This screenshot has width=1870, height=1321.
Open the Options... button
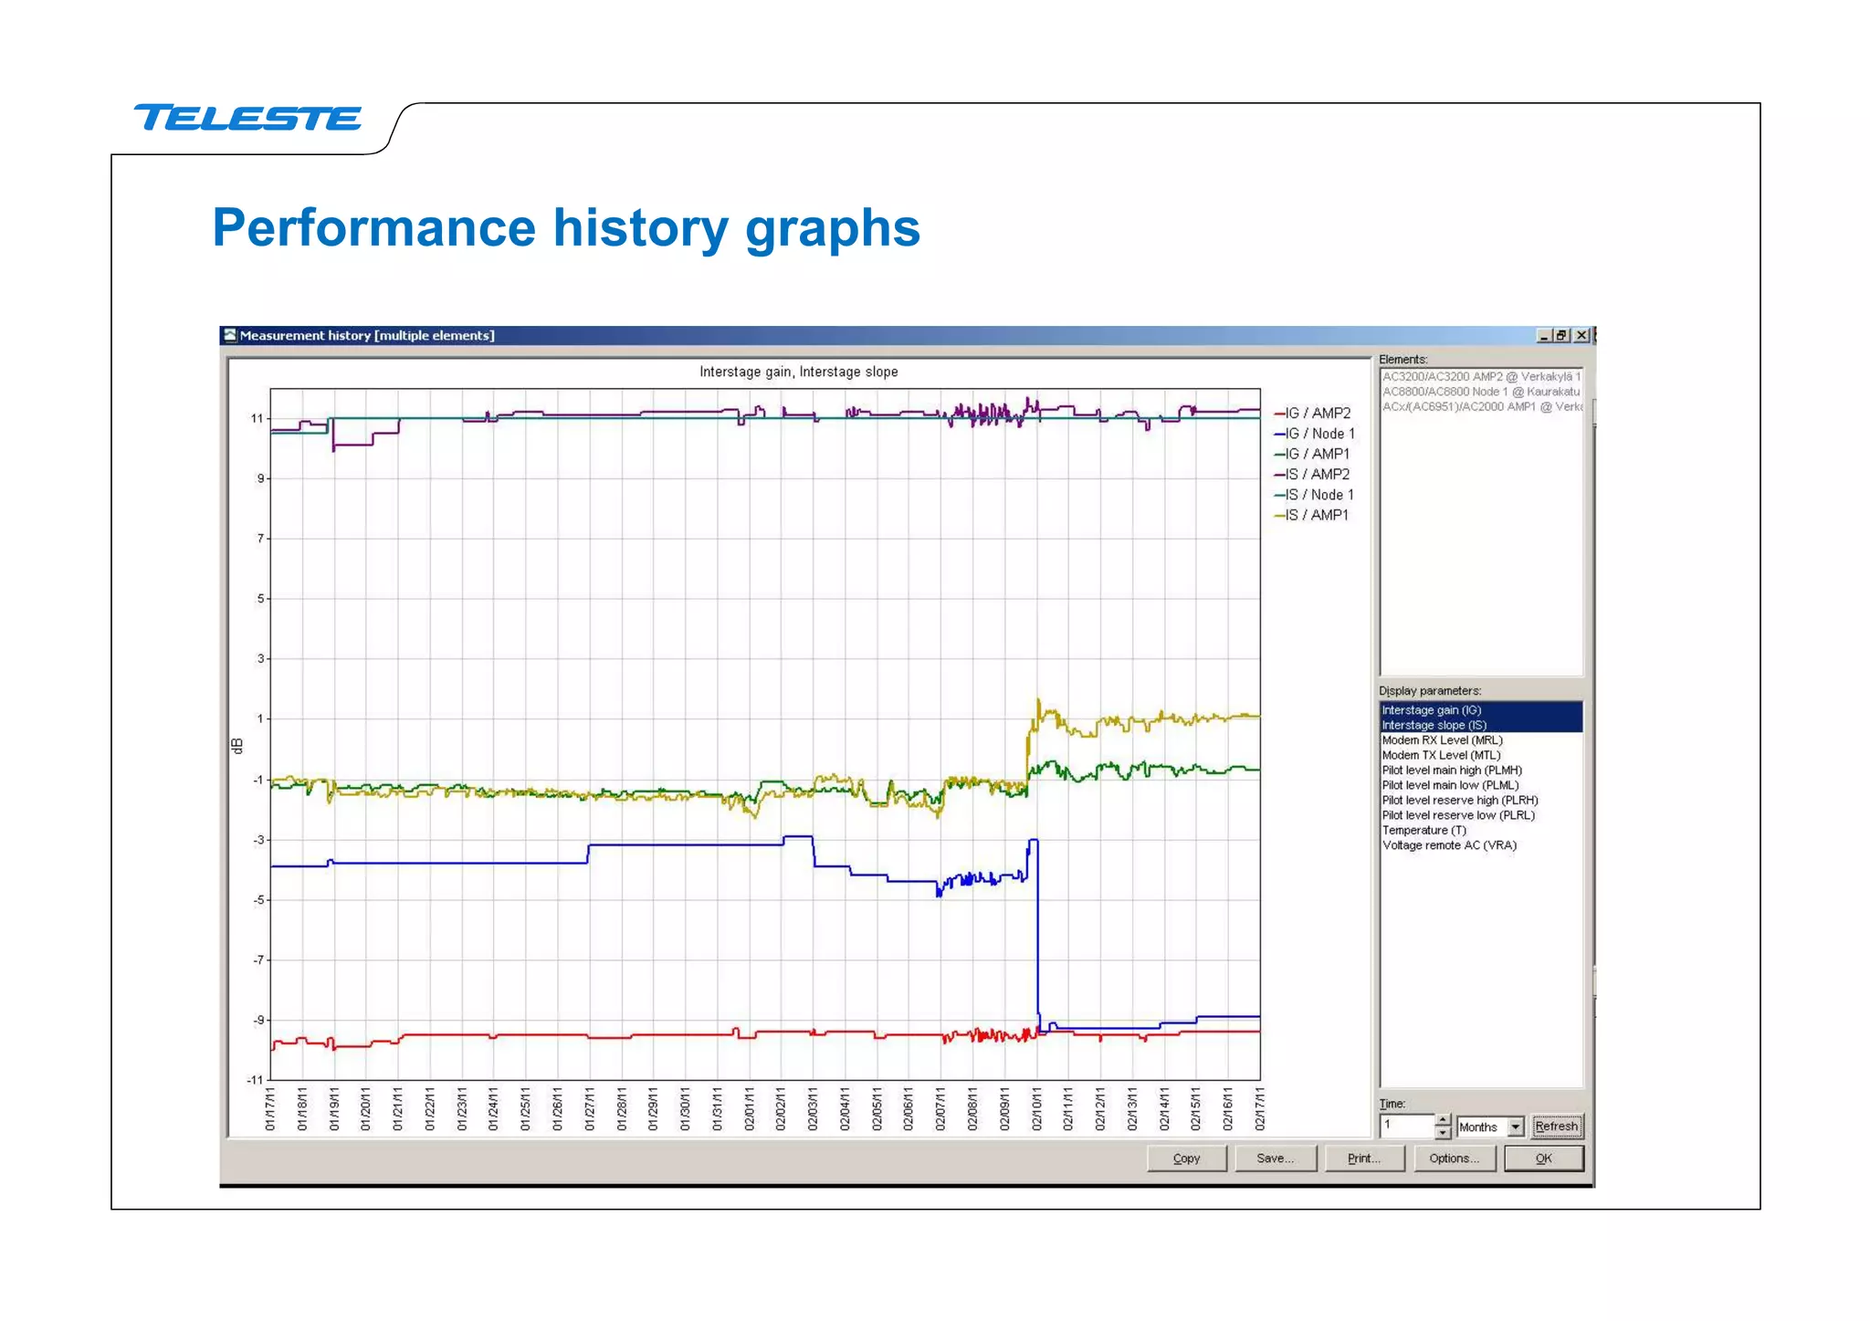[x=1454, y=1158]
